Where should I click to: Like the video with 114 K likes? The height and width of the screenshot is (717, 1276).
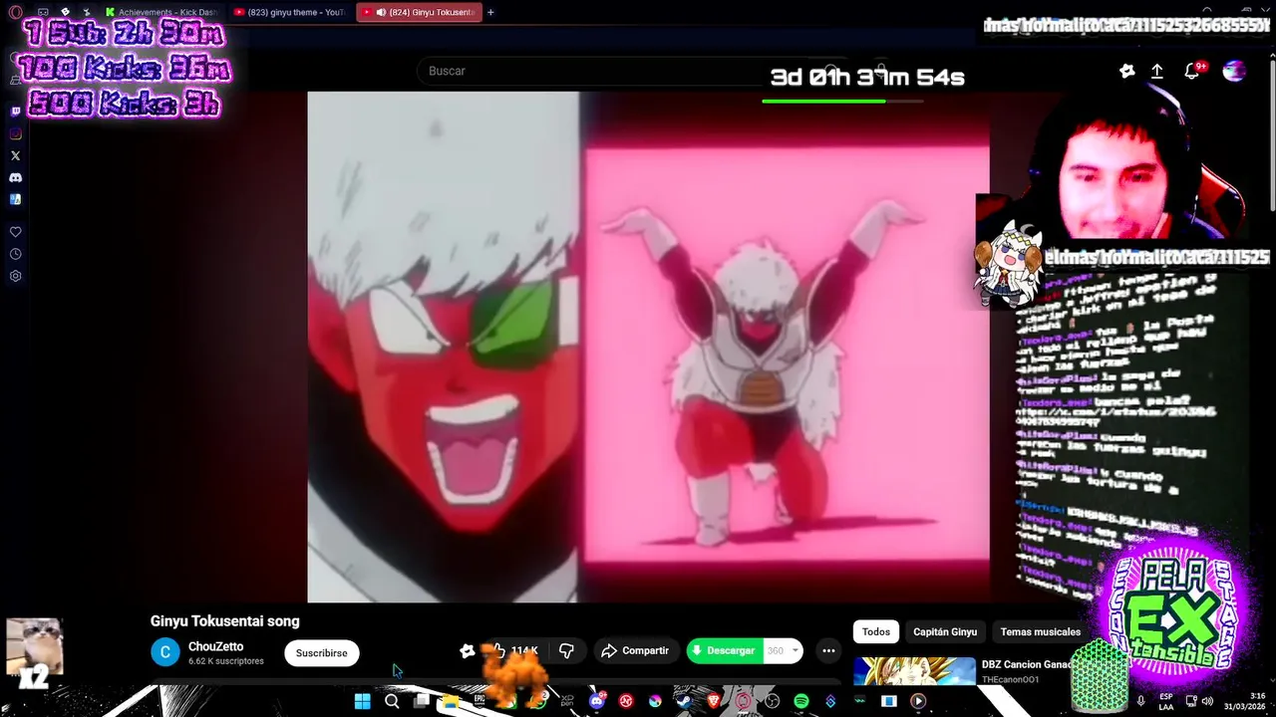pos(516,650)
